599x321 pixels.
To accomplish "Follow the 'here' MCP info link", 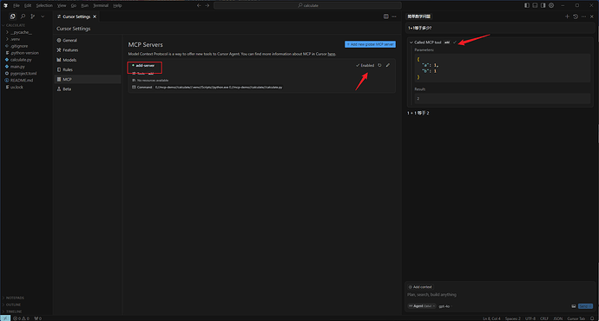I will [332, 54].
